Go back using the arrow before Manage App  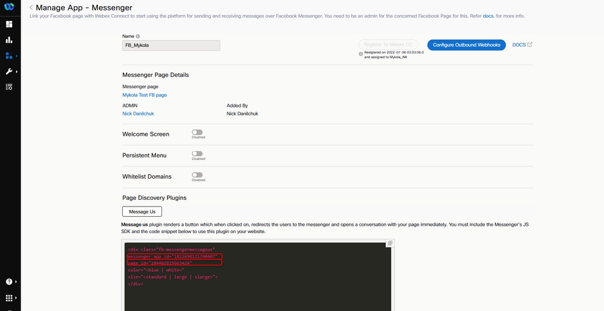[x=31, y=8]
